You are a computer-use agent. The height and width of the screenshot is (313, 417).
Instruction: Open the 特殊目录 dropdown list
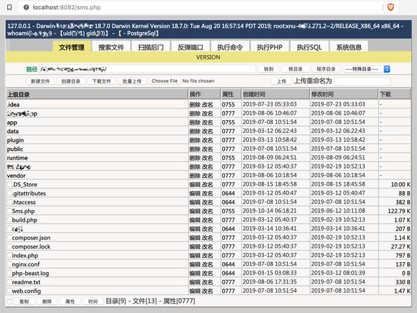[366, 69]
